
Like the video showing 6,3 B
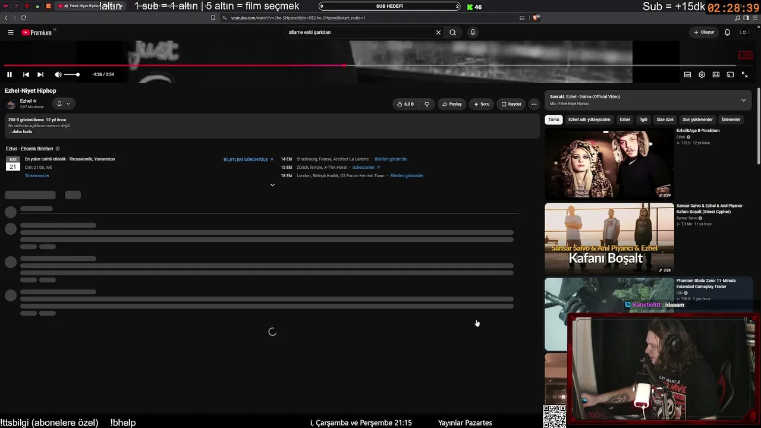click(405, 104)
